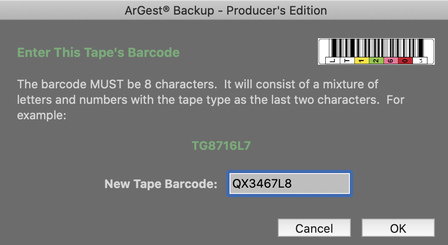Image resolution: width=448 pixels, height=245 pixels.
Task: Click the "L4" tape type cell on label
Action: click(x=420, y=61)
